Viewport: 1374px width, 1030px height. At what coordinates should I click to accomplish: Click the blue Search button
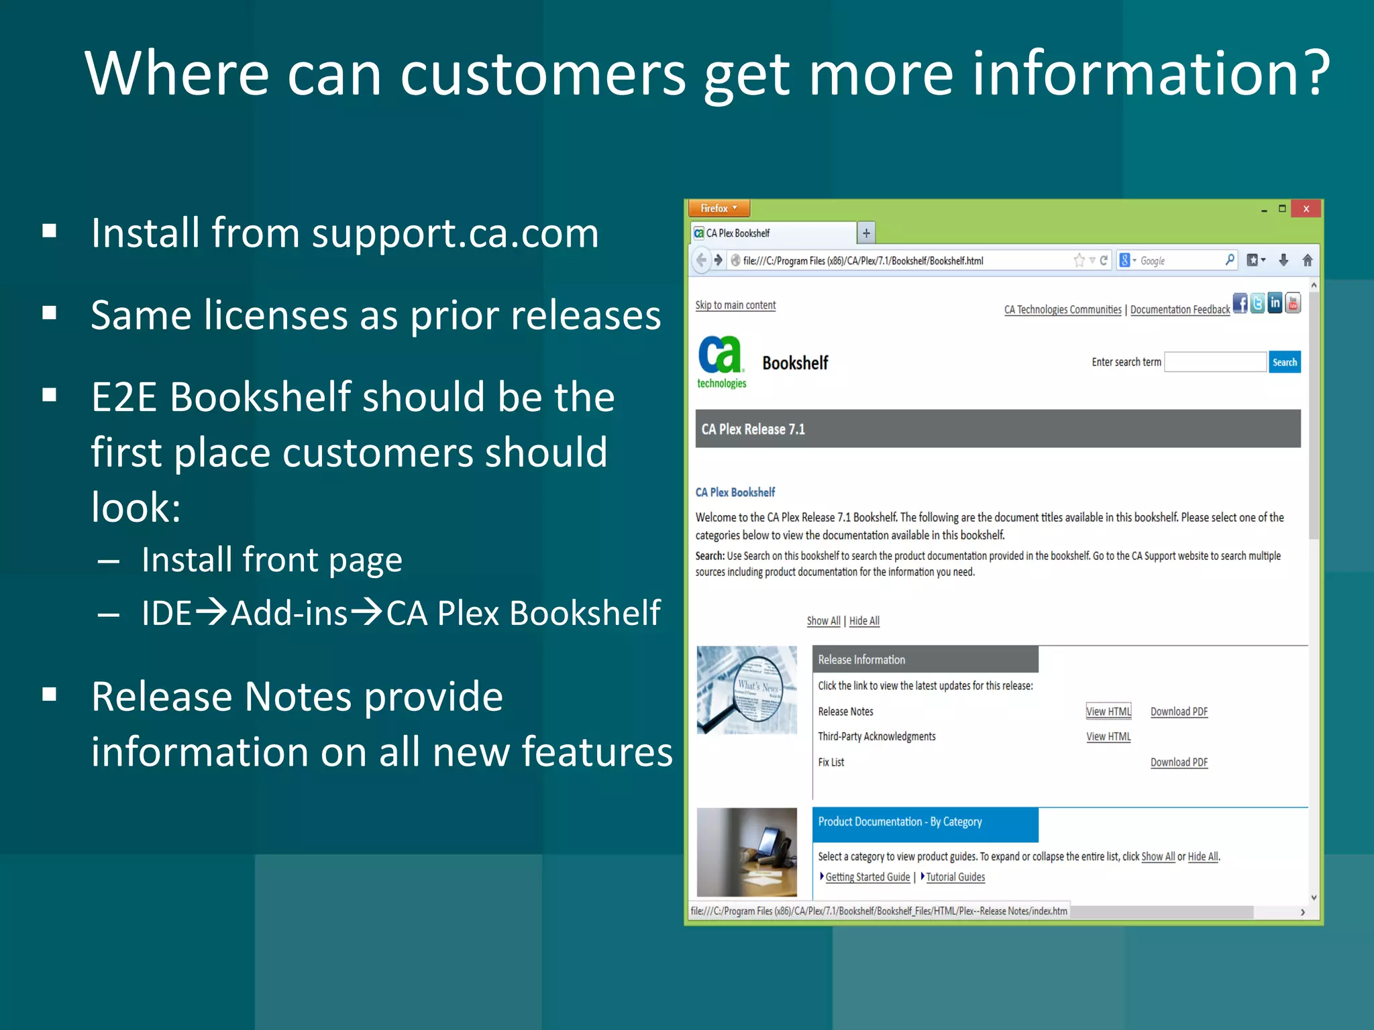(x=1285, y=362)
